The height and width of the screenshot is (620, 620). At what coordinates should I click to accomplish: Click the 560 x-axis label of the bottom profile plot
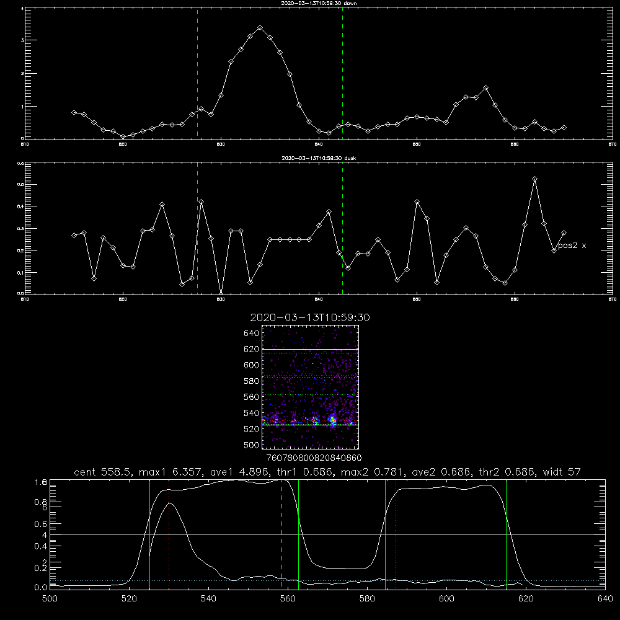tap(288, 599)
